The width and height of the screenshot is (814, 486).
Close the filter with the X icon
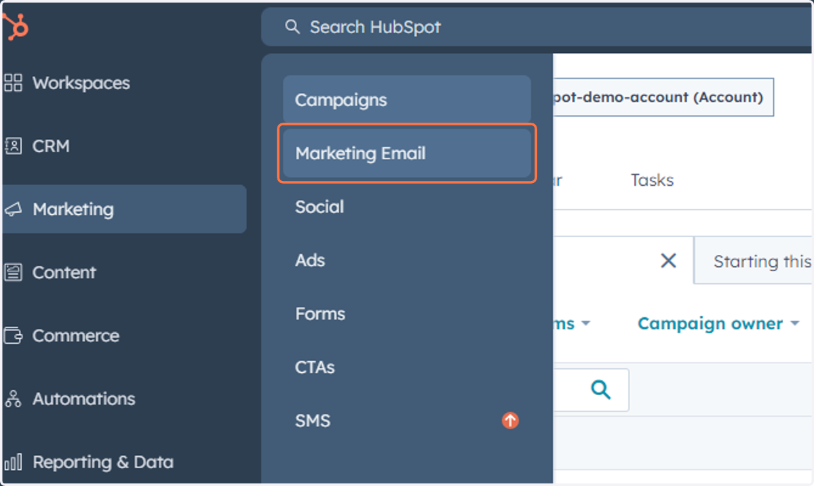click(x=669, y=260)
